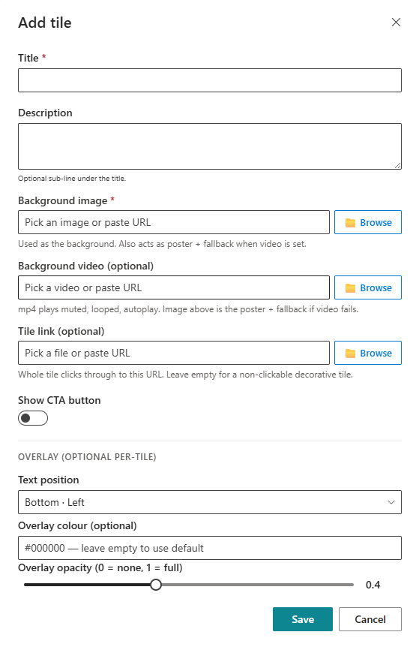
Task: Click folder icon beside Background image field
Action: [350, 223]
